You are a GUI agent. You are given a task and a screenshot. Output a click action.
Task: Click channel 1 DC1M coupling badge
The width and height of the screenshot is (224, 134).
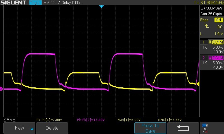[218, 42]
